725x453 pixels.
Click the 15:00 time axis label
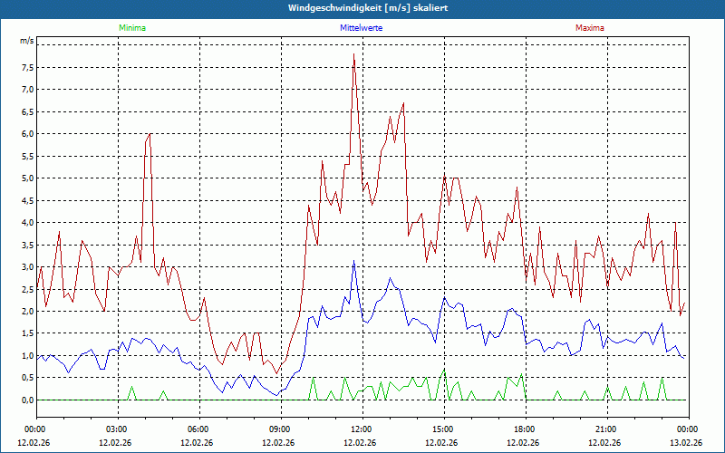444,429
